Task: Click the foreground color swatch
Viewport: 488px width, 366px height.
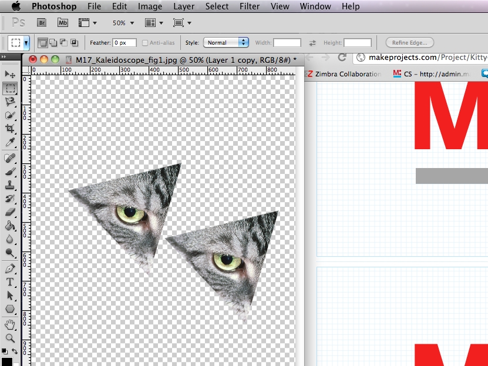Action: point(6,362)
